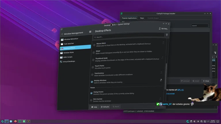Open the display configuration tray icon
The height and width of the screenshot is (124, 221).
tap(205, 121)
